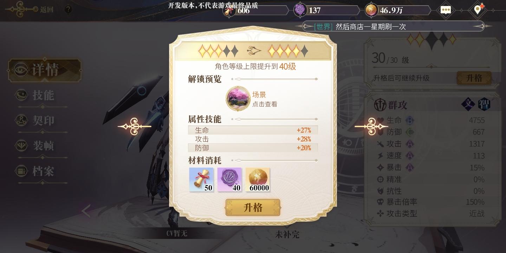Open the chat bubble icon
Image resolution: width=506 pixels, height=253 pixels.
click(x=446, y=10)
